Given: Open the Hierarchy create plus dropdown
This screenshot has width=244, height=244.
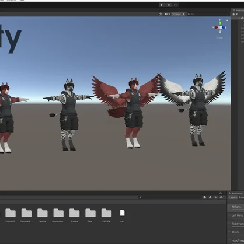Looking at the screenshot, I should tap(235, 14).
